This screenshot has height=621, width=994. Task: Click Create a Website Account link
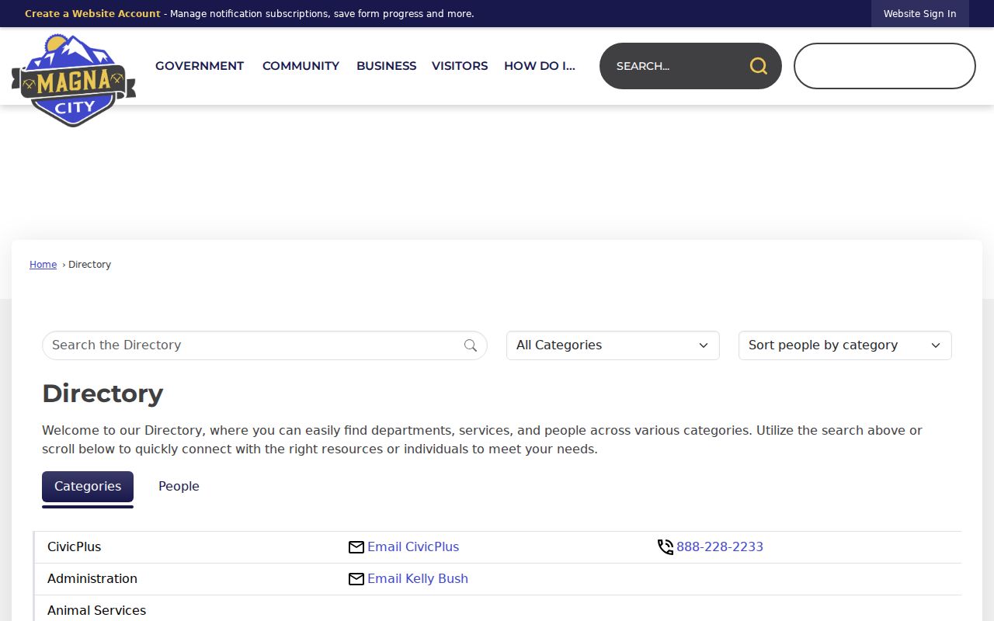point(92,14)
